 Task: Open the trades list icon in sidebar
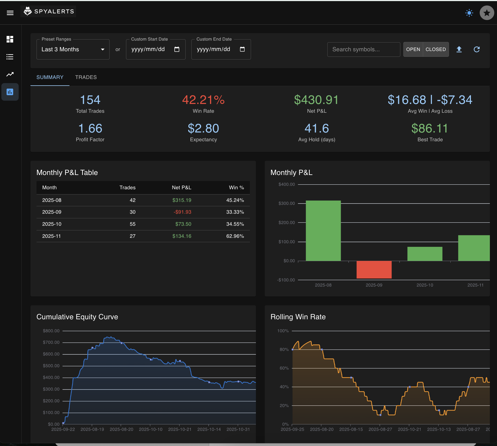coord(10,57)
